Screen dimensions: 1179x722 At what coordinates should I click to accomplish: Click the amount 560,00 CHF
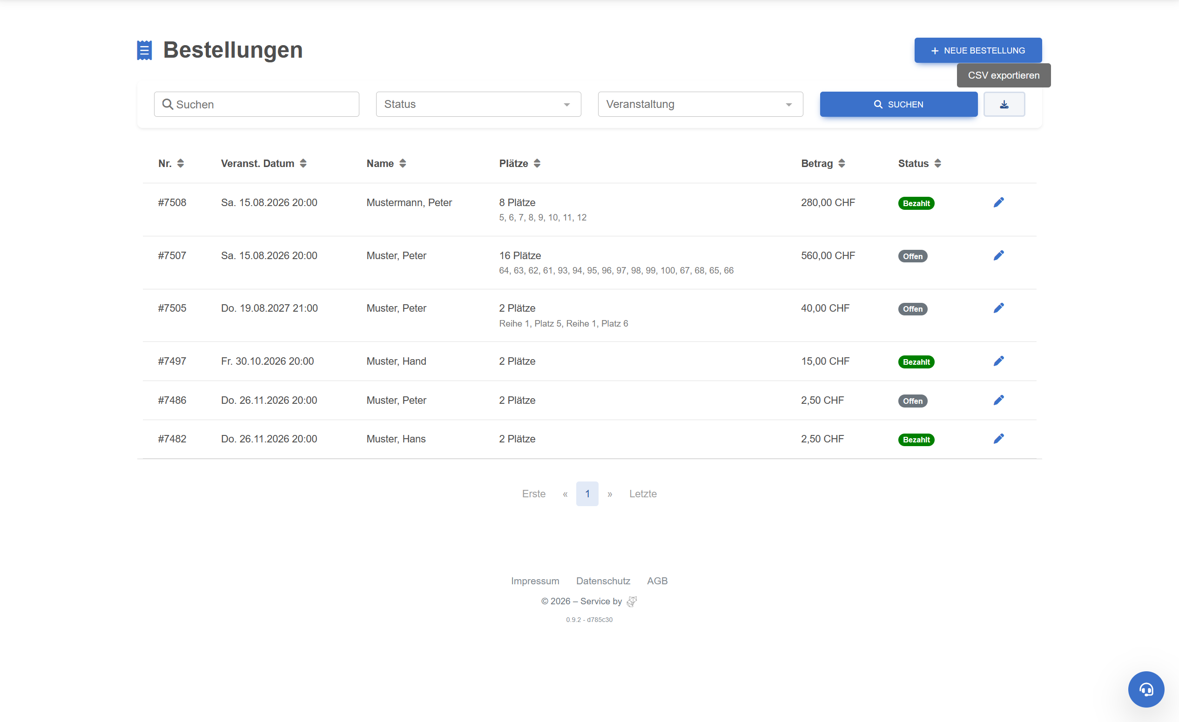[x=828, y=256]
